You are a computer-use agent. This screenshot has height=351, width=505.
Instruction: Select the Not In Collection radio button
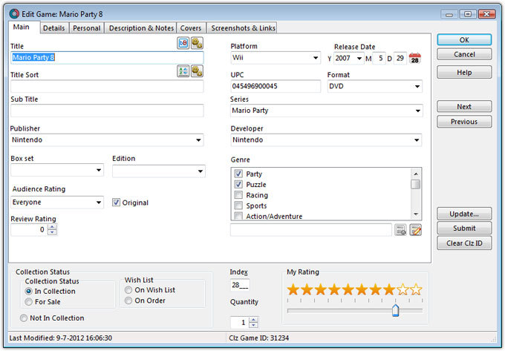24,318
